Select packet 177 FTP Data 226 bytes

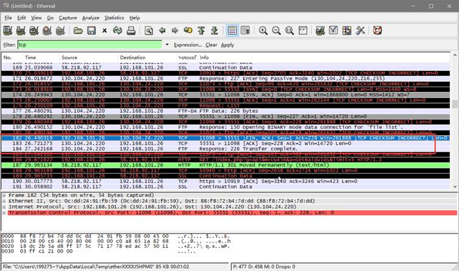coord(226,111)
